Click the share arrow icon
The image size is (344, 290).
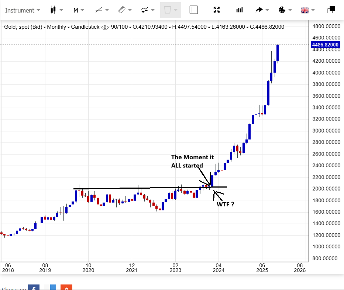pos(259,10)
